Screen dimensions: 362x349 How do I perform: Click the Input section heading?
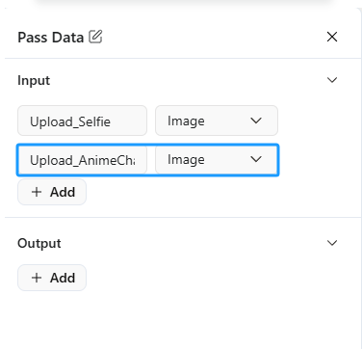pos(34,80)
